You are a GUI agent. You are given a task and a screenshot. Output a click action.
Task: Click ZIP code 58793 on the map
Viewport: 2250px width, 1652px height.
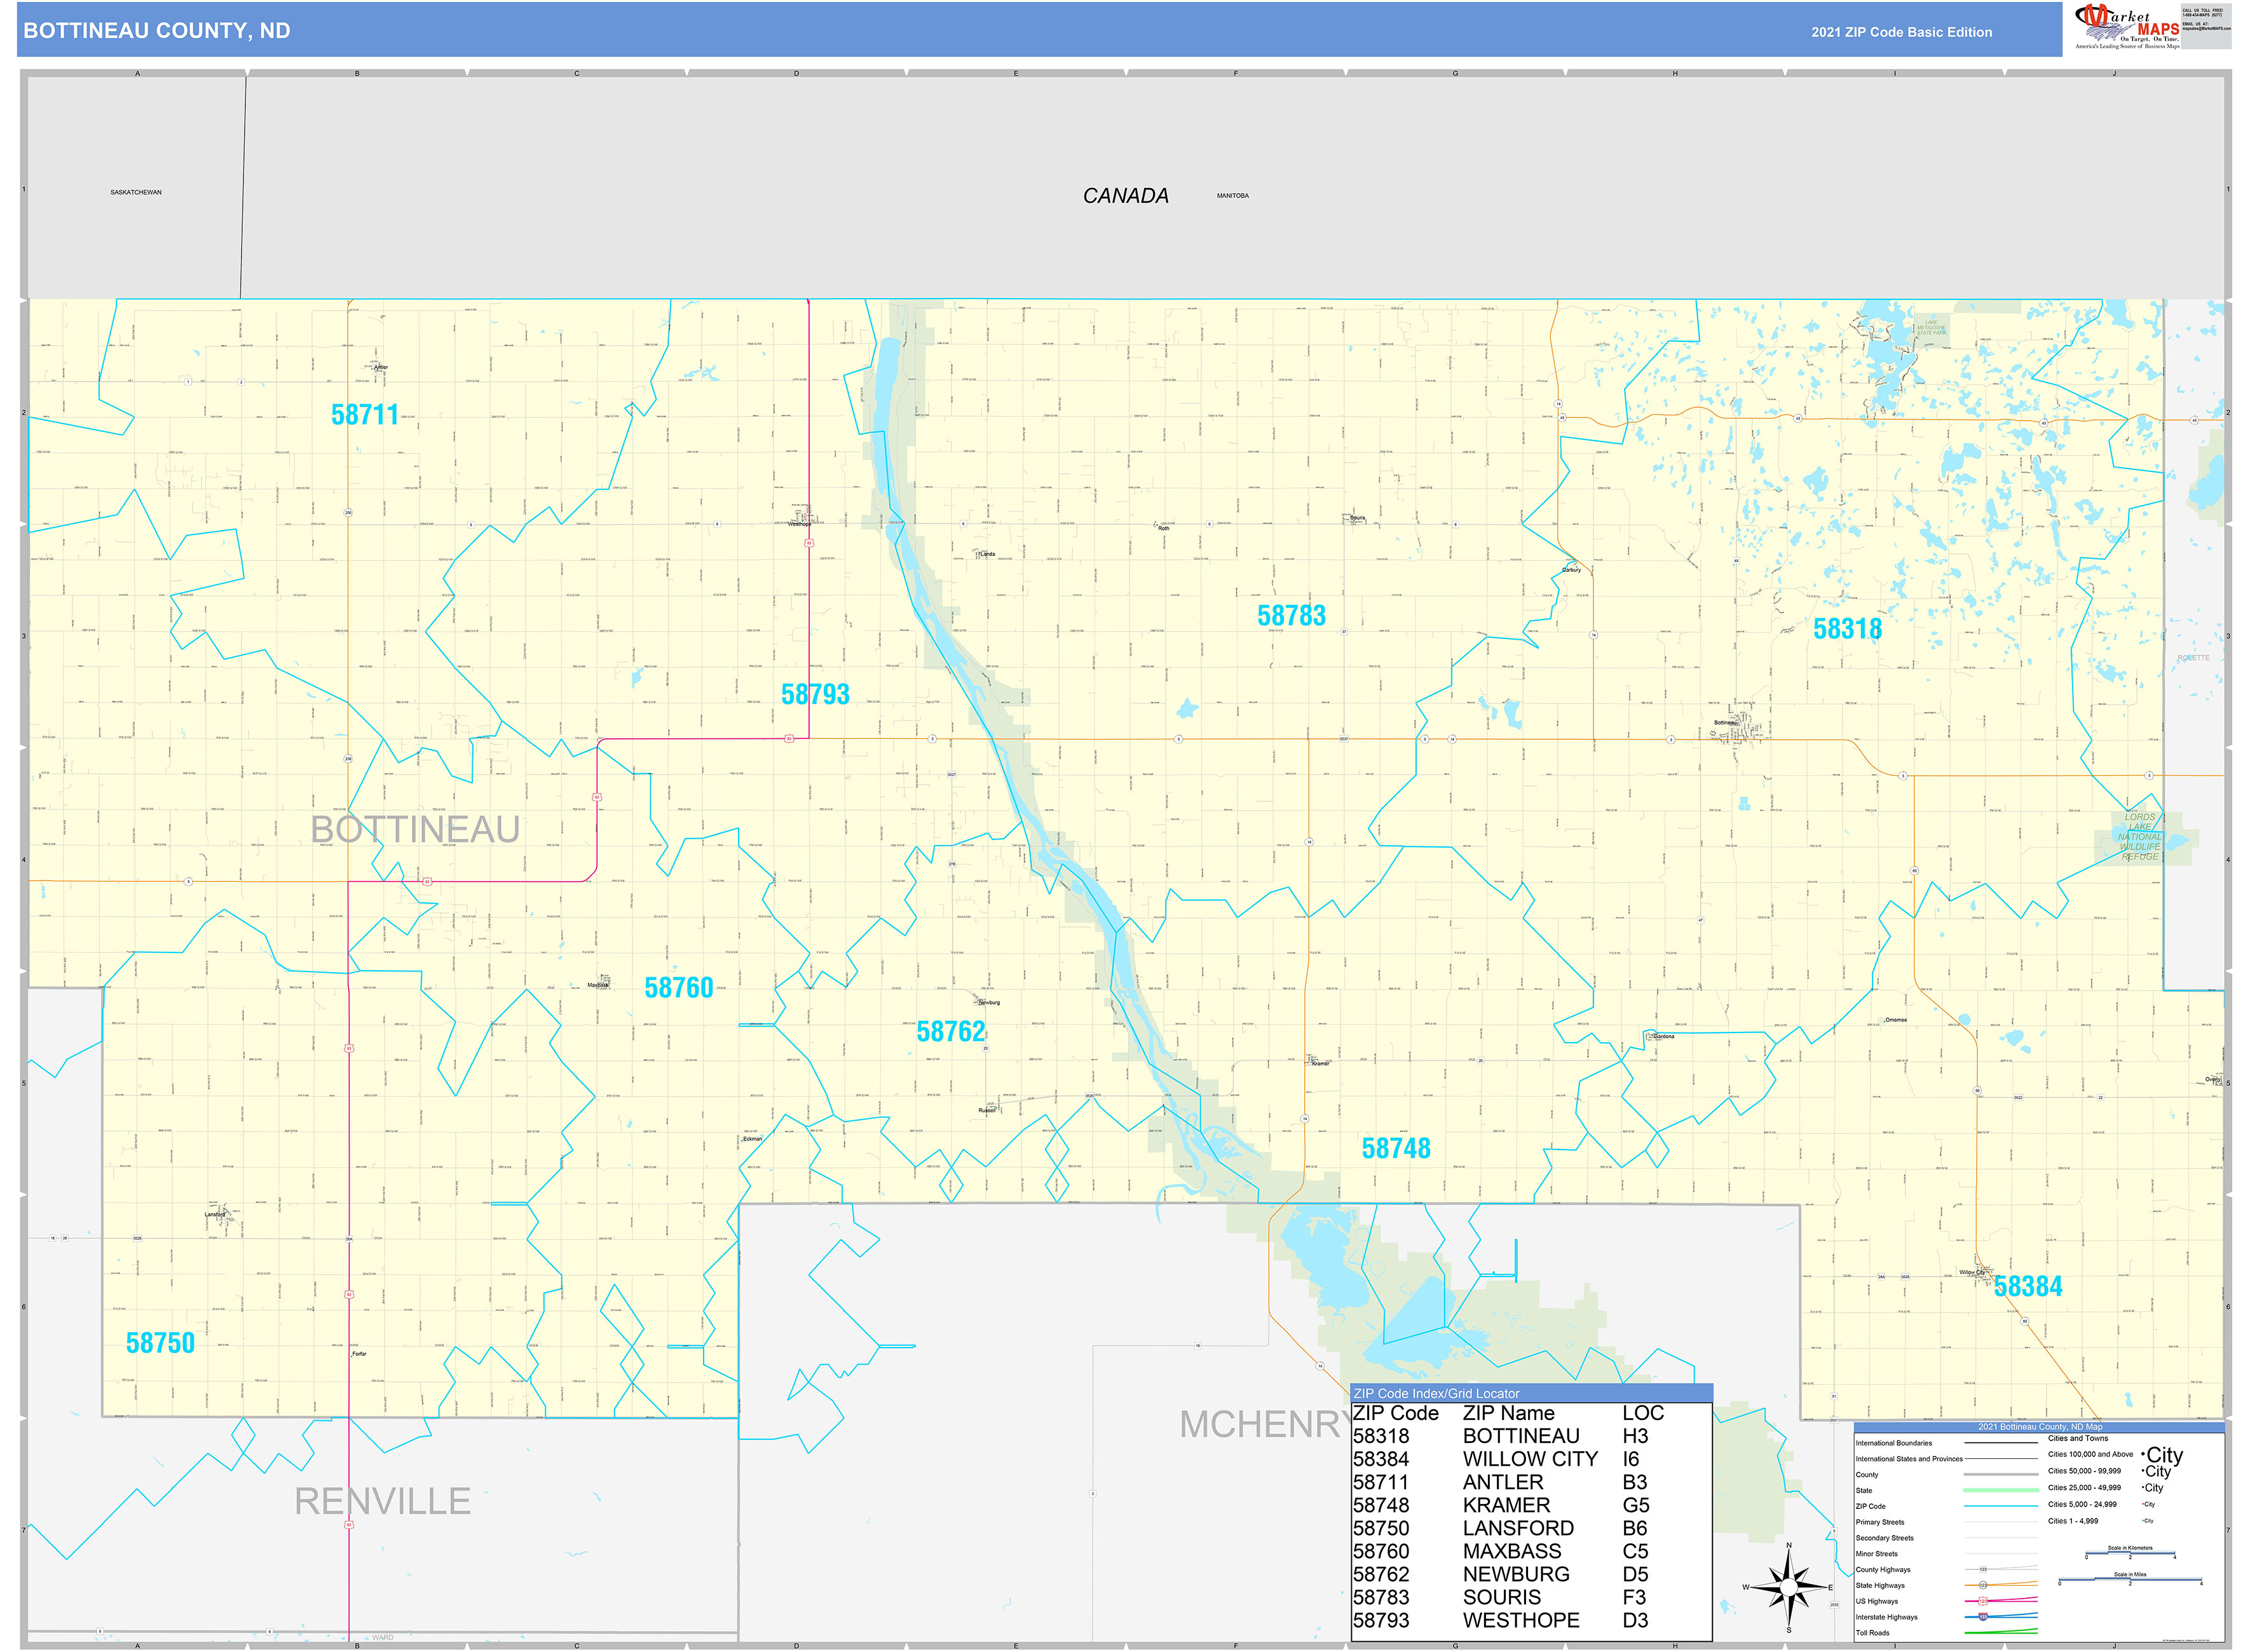point(815,694)
